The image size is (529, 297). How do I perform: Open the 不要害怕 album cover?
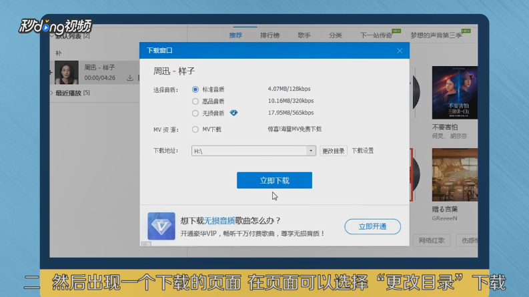pos(455,93)
